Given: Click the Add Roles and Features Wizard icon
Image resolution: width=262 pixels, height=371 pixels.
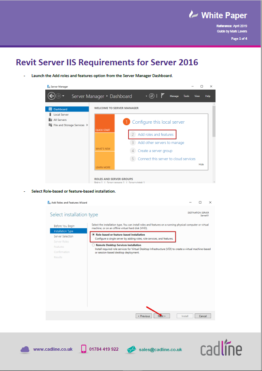Looking at the screenshot, I should [x=49, y=203].
